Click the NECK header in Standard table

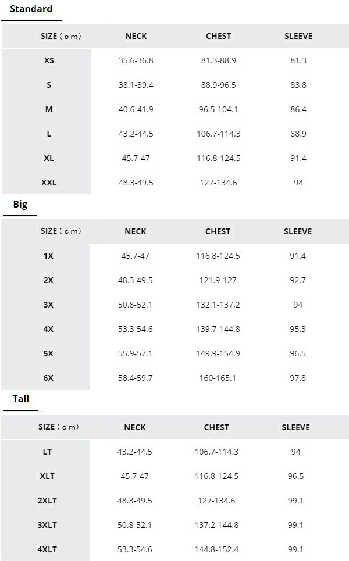point(136,36)
